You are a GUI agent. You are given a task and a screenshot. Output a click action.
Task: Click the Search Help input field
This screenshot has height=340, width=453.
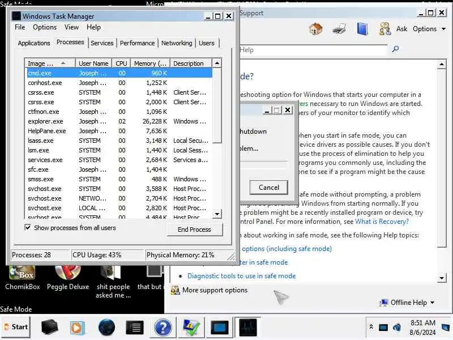313,50
